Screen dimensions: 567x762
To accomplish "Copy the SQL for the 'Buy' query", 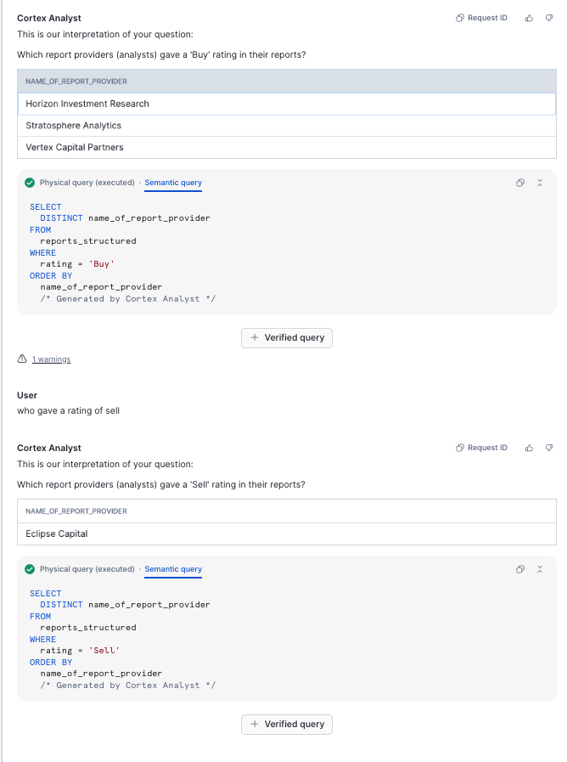I will [x=520, y=183].
